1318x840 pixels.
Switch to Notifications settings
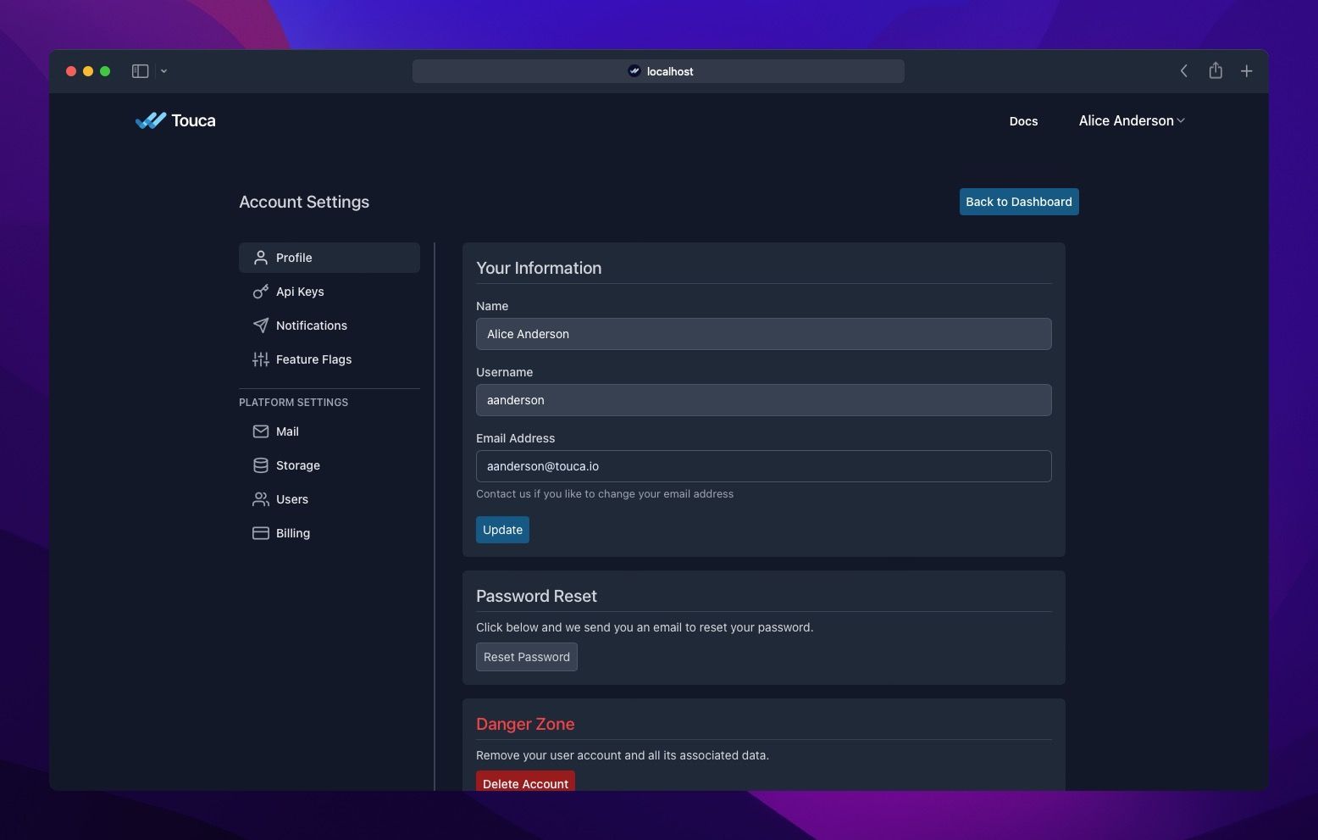click(x=329, y=325)
